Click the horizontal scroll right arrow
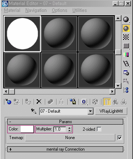 [x=112, y=92]
